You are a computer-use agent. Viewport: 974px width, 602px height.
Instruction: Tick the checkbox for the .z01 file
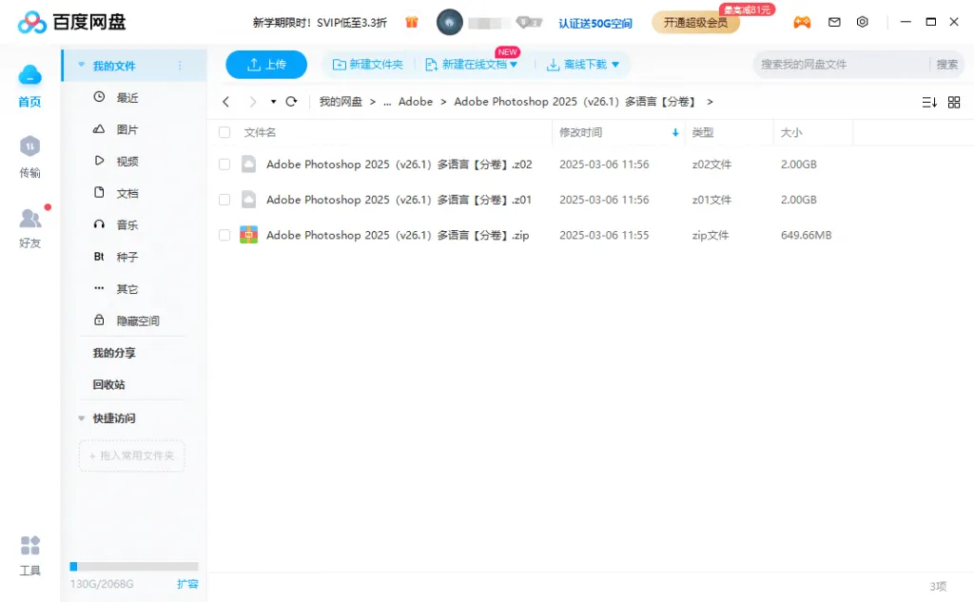(224, 200)
